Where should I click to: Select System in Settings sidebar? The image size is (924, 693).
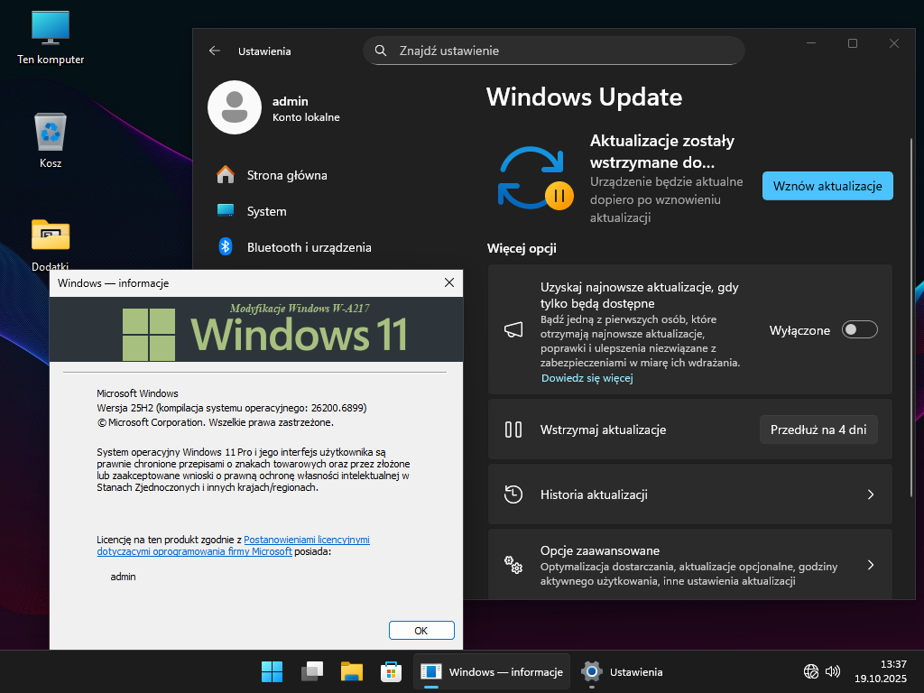tap(266, 211)
